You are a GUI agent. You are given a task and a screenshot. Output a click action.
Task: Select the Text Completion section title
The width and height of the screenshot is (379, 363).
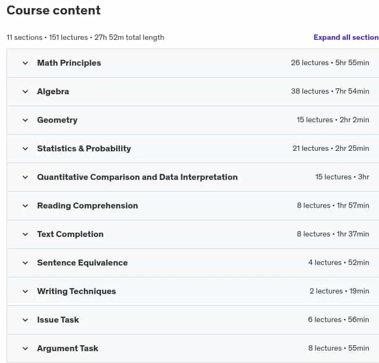tap(70, 234)
